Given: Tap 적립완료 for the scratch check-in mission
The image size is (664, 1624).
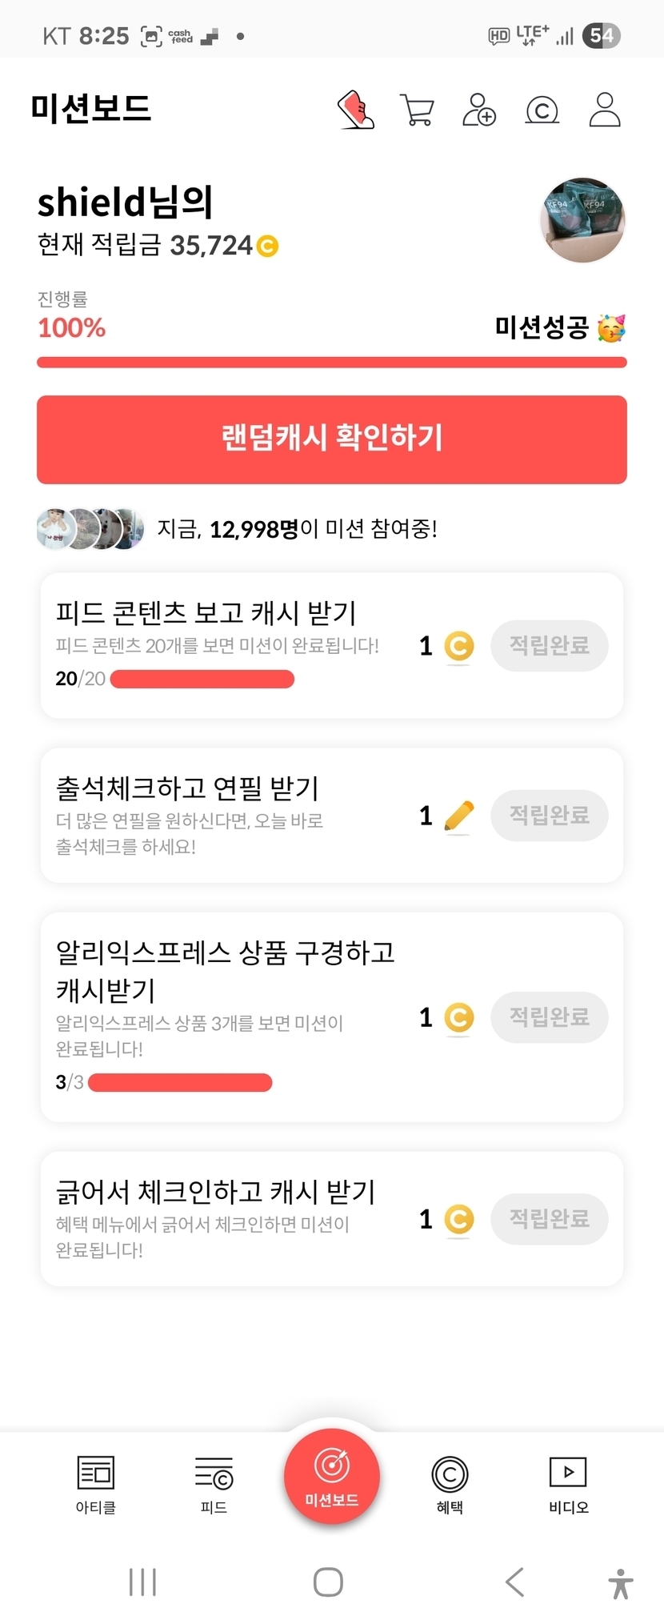Looking at the screenshot, I should 549,1219.
